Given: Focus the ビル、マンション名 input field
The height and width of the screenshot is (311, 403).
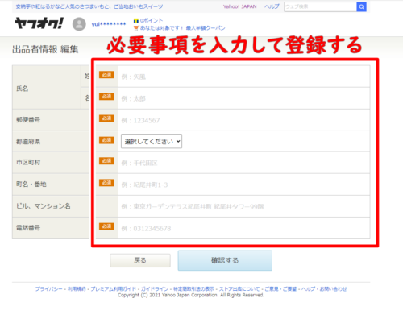Looking at the screenshot, I should (243, 206).
